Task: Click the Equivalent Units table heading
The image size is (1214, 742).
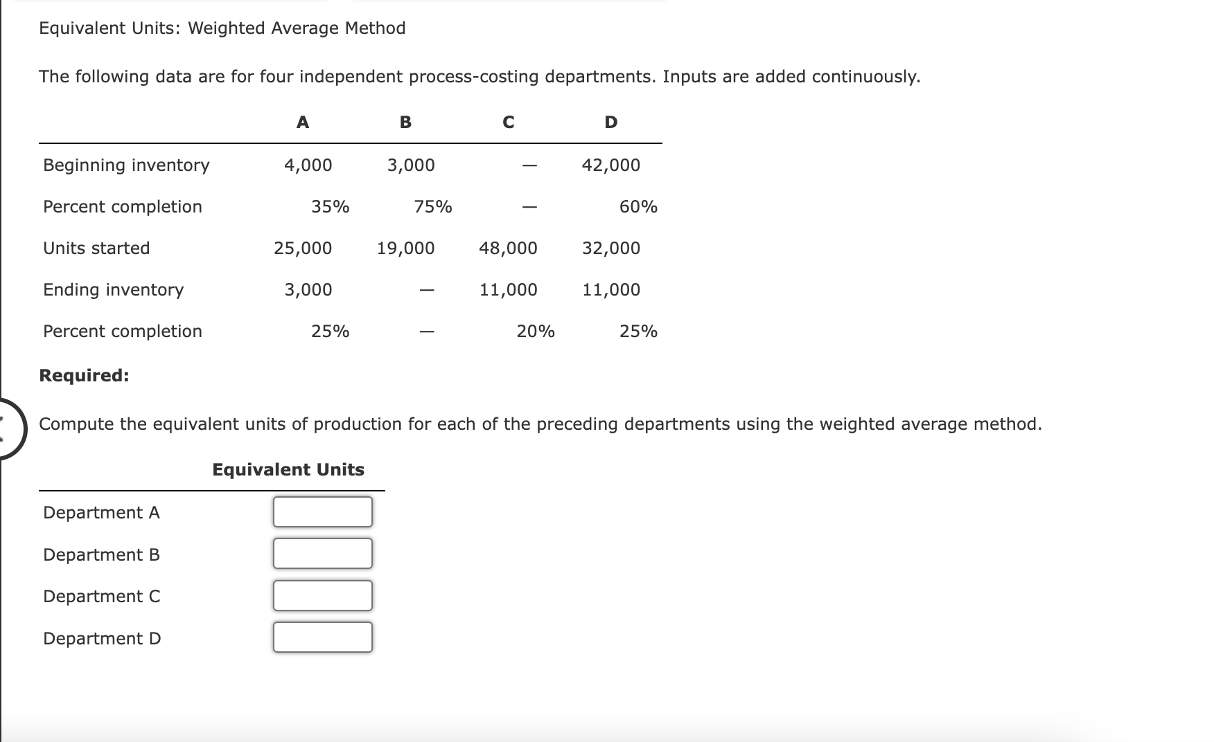Action: coord(288,469)
